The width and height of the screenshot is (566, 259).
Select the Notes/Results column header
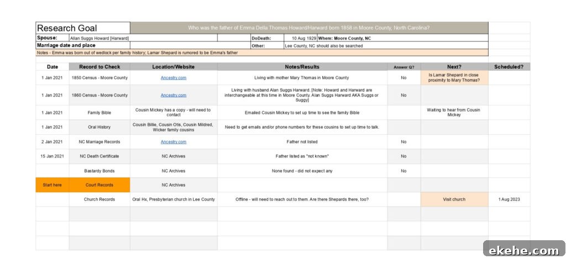pyautogui.click(x=302, y=67)
